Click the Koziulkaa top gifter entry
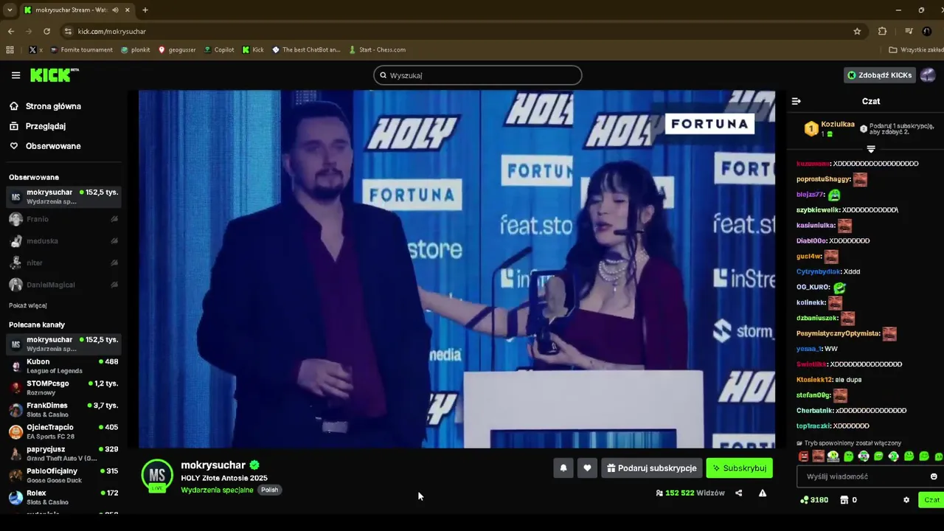 (830, 128)
